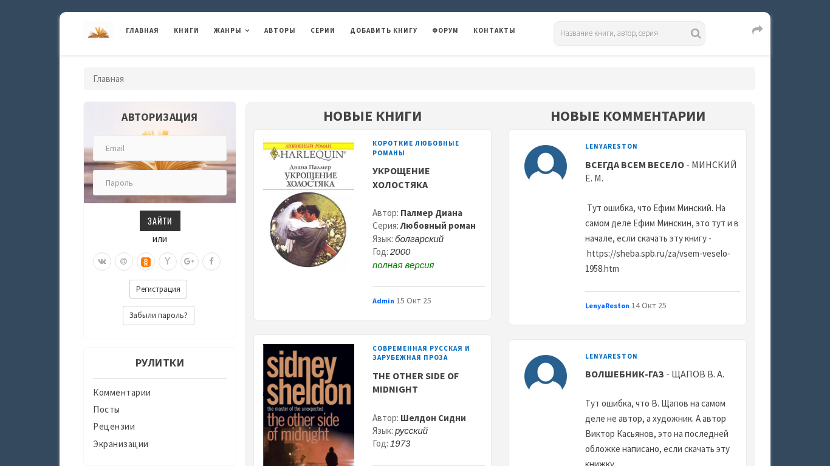Expand the Жанры dropdown menu
This screenshot has width=830, height=466.
232,30
